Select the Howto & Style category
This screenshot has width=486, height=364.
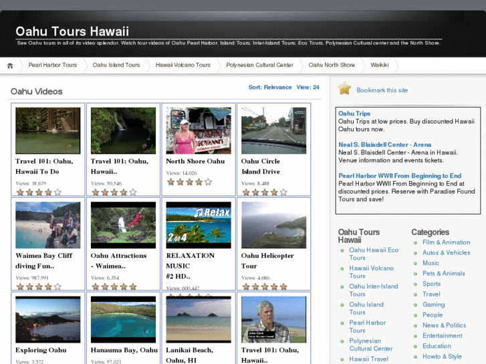pyautogui.click(x=443, y=357)
